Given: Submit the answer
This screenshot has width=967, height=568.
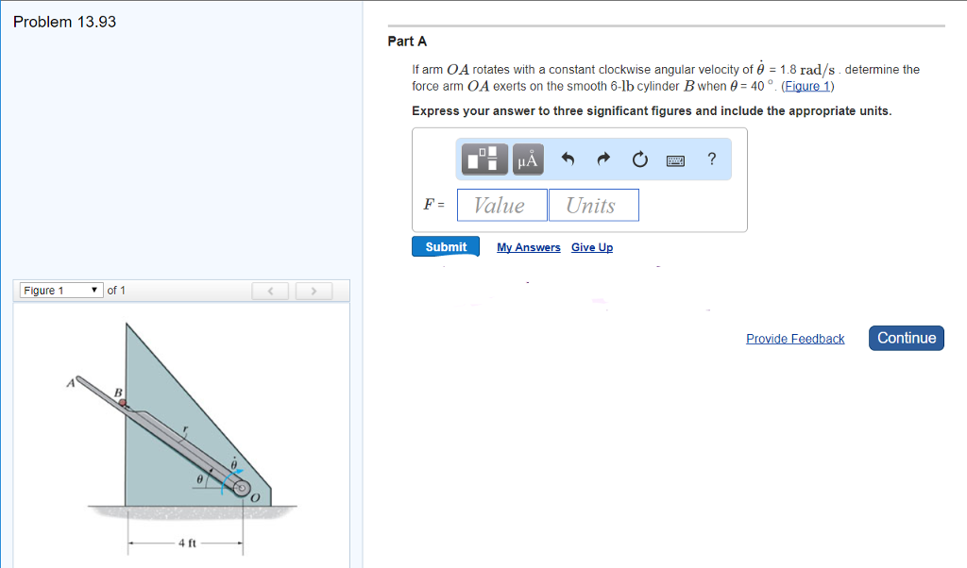Looking at the screenshot, I should click(x=445, y=246).
